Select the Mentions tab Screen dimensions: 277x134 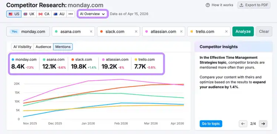(x=63, y=47)
